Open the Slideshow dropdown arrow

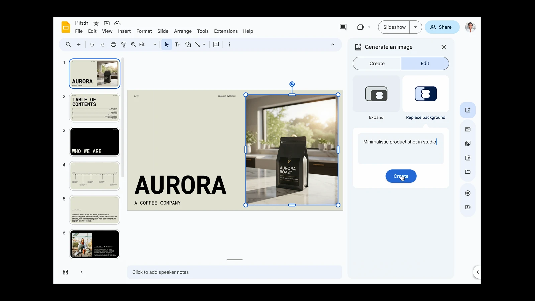(x=416, y=27)
